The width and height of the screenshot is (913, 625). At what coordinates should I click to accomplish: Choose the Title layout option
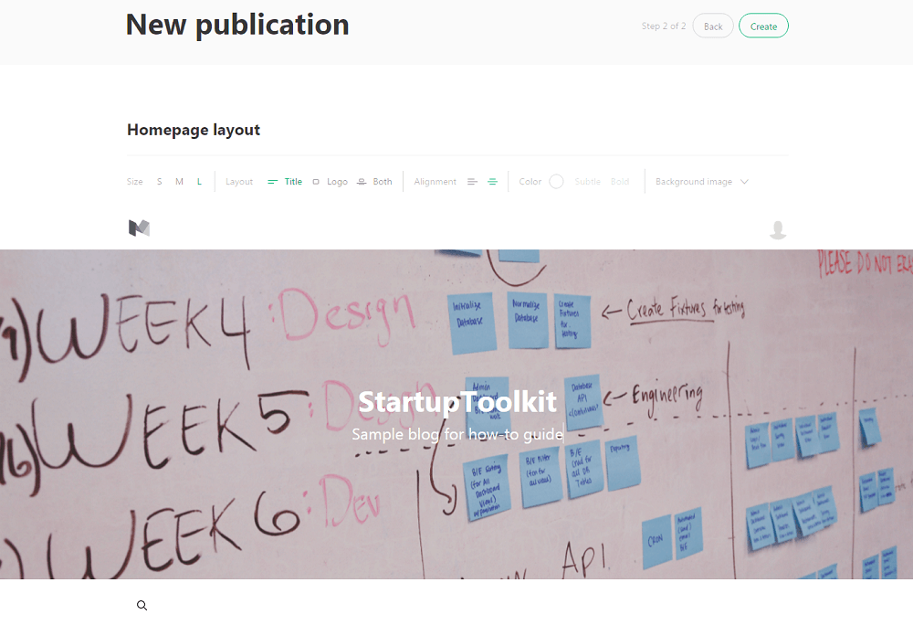(285, 182)
